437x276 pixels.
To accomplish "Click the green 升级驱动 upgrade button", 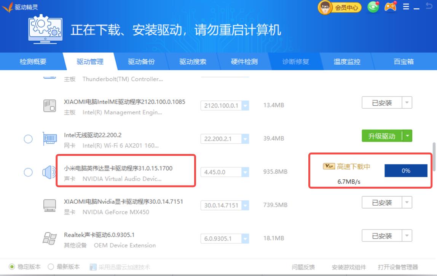I will [383, 136].
